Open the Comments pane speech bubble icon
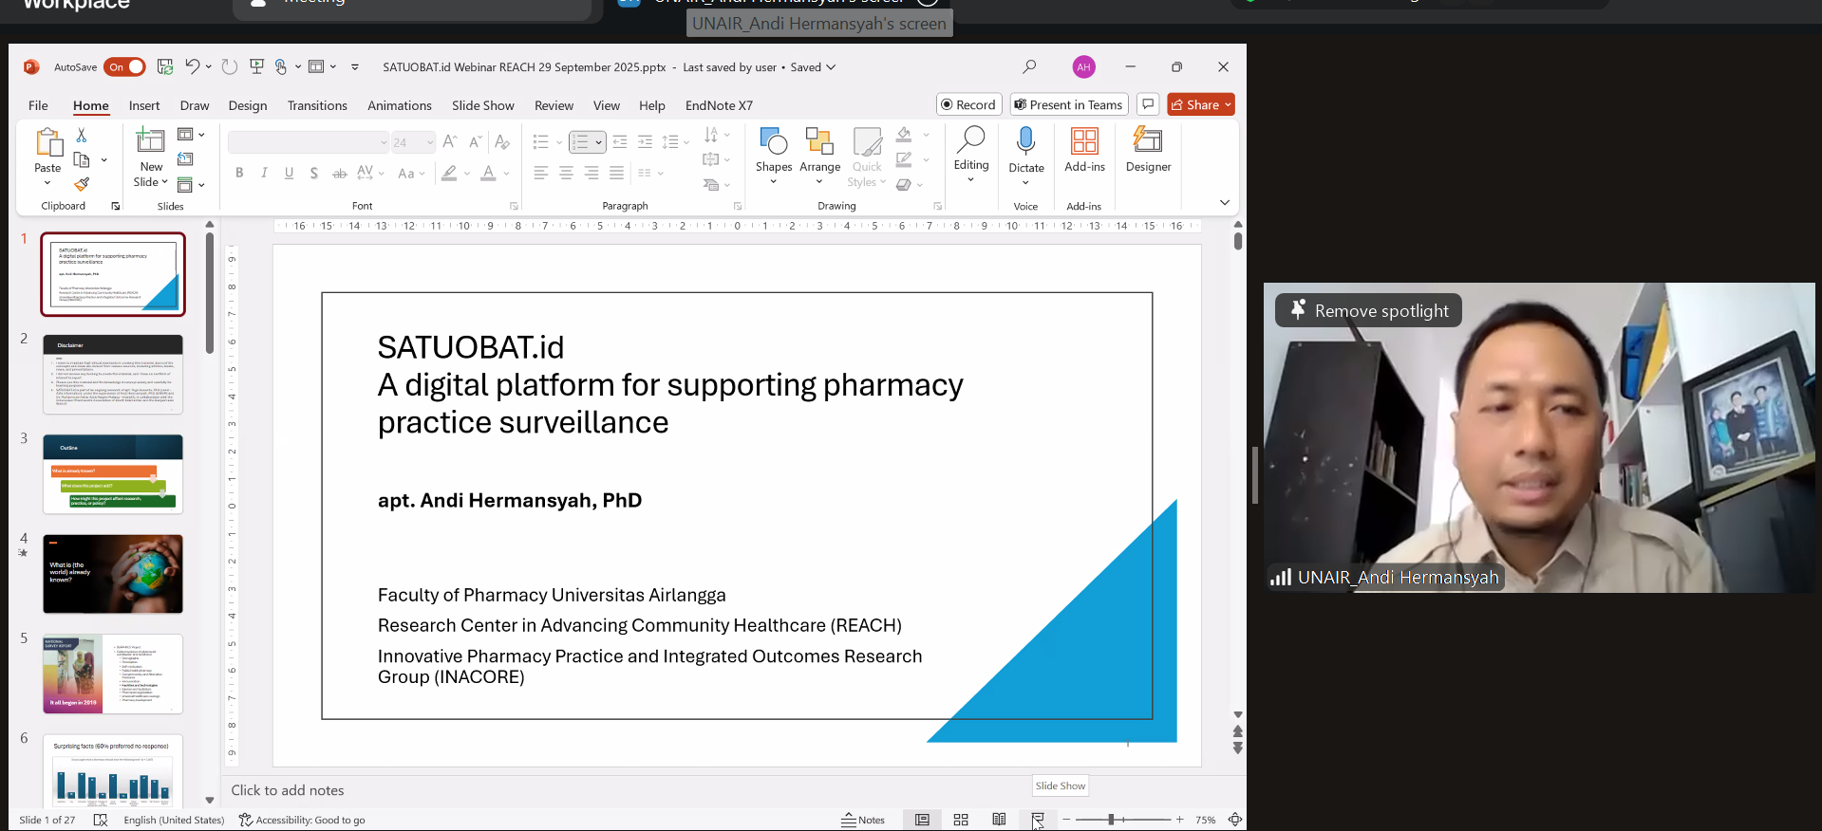1822x831 pixels. point(1148,104)
